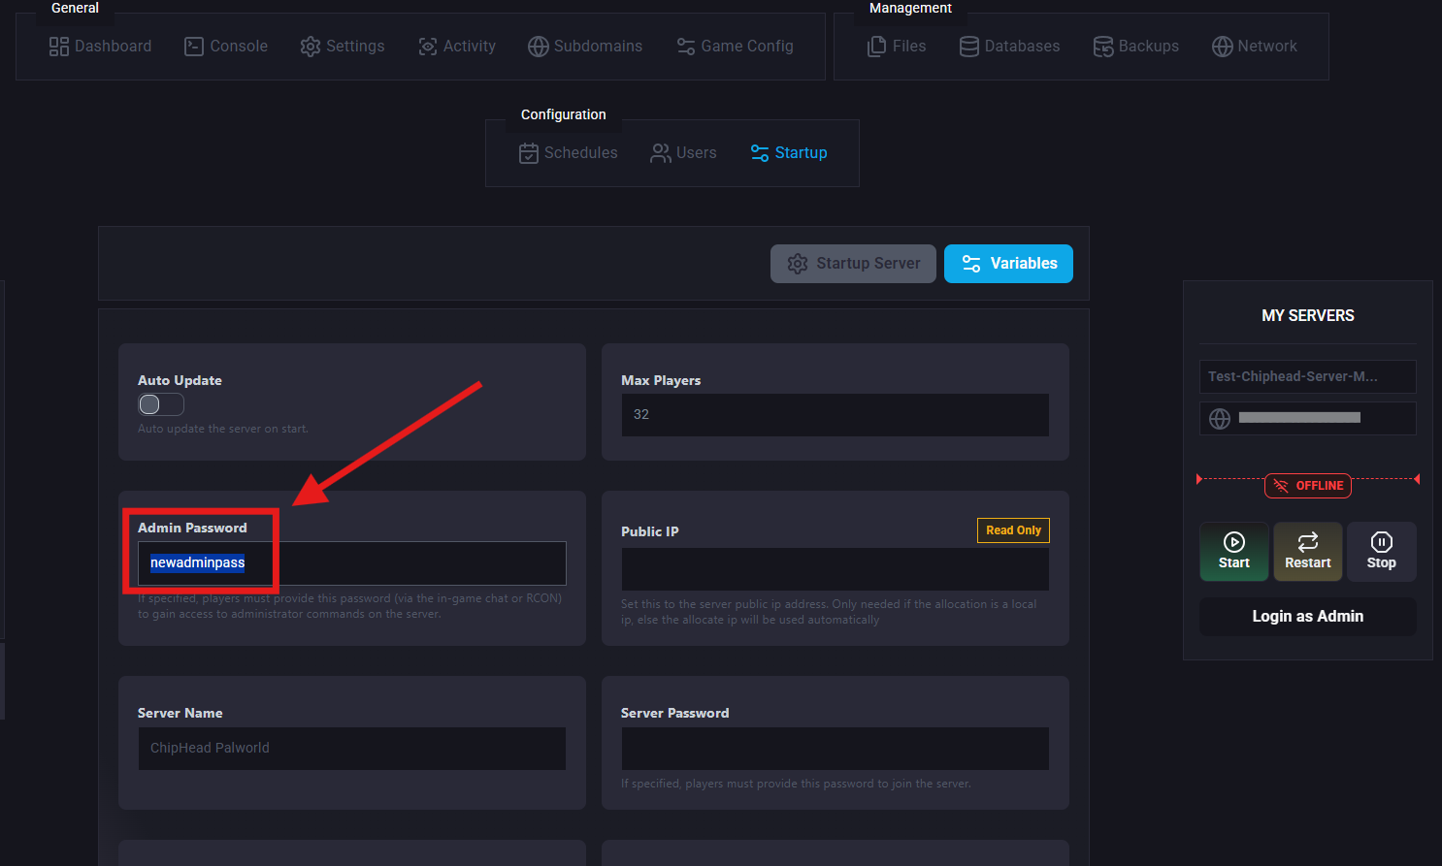
Task: Click the Variables button
Action: 1008,264
